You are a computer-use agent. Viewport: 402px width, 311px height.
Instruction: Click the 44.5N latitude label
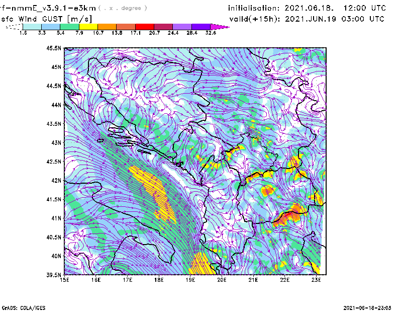click(x=54, y=86)
